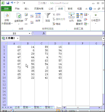Minimize the ribbon with the caret icon
The image size is (105, 112).
pos(86,9)
